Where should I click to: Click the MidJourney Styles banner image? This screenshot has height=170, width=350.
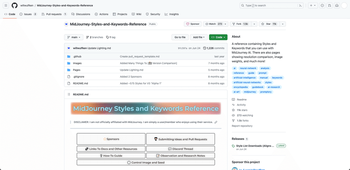pyautogui.click(x=146, y=109)
